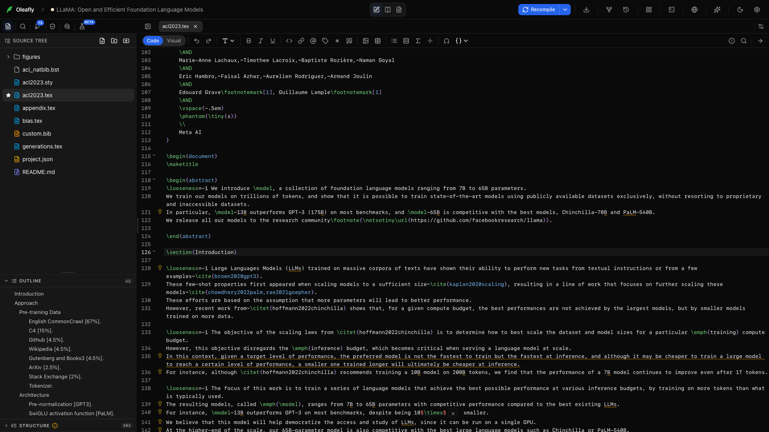
Task: Switch to PDF-only preview layout
Action: click(x=399, y=10)
